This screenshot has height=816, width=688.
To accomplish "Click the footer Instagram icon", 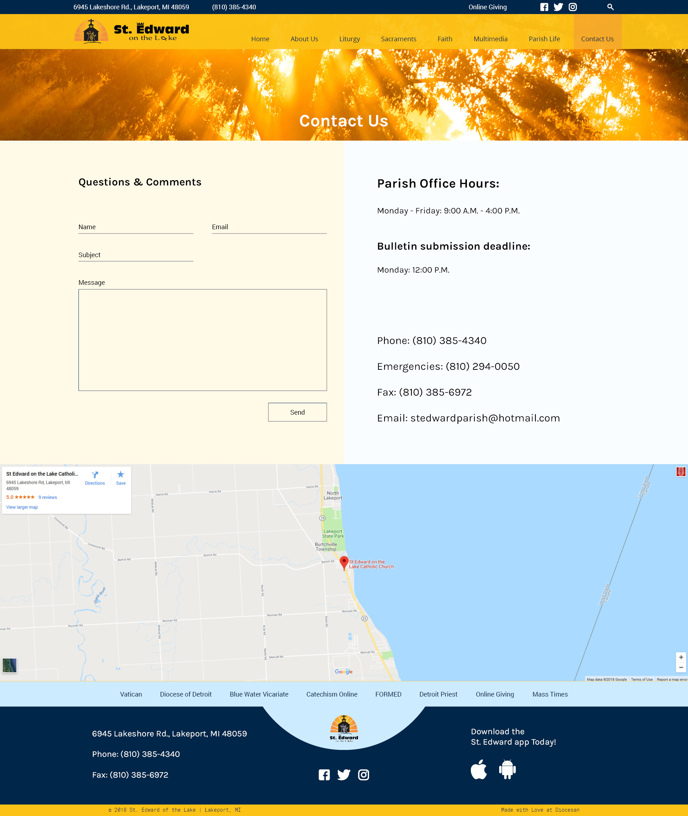I will tap(363, 775).
